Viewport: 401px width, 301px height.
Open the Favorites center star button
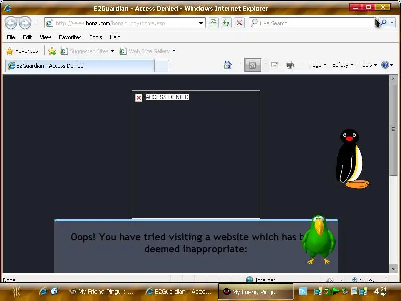click(x=22, y=51)
